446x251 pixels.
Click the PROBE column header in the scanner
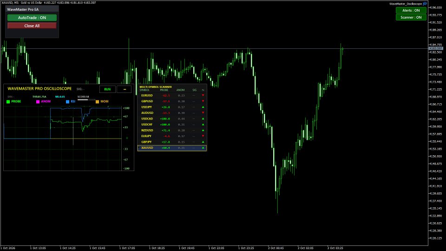tap(164, 90)
